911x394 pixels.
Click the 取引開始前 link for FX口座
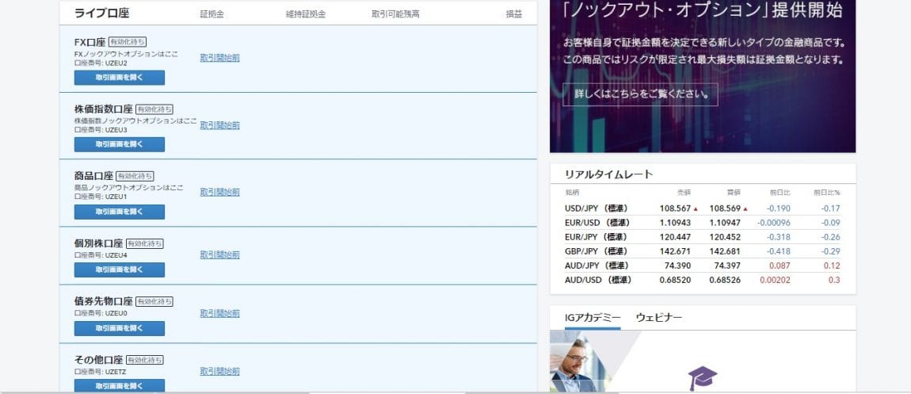coord(219,58)
